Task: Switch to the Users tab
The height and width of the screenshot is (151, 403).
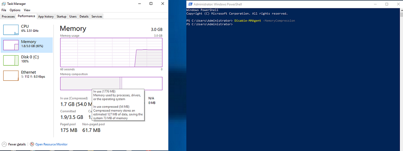Action: point(73,16)
